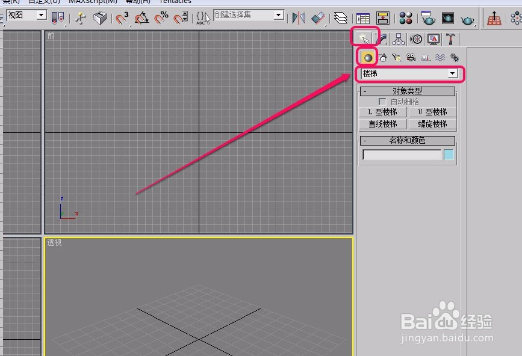The image size is (522, 356).
Task: Select the Geometry category sphere icon
Action: pyautogui.click(x=368, y=58)
